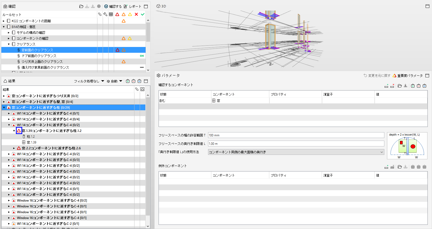Add to selection basket icon in parameters
Viewport: 432px width, 229px height.
[x=413, y=86]
